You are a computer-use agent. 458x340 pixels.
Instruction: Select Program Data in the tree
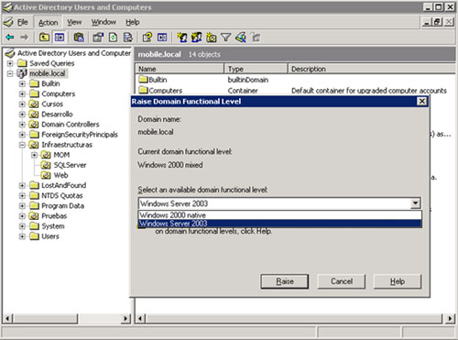pos(62,206)
